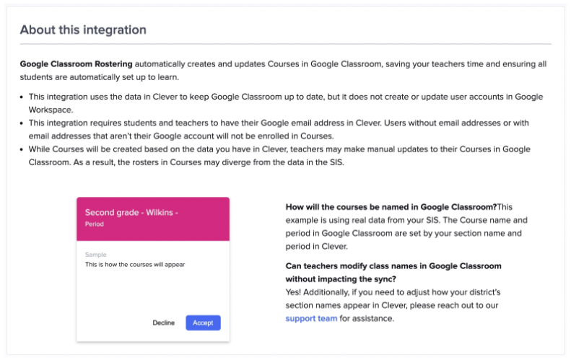
Task: Click the "Second grade - Wilkins -" course title
Action: coord(131,212)
